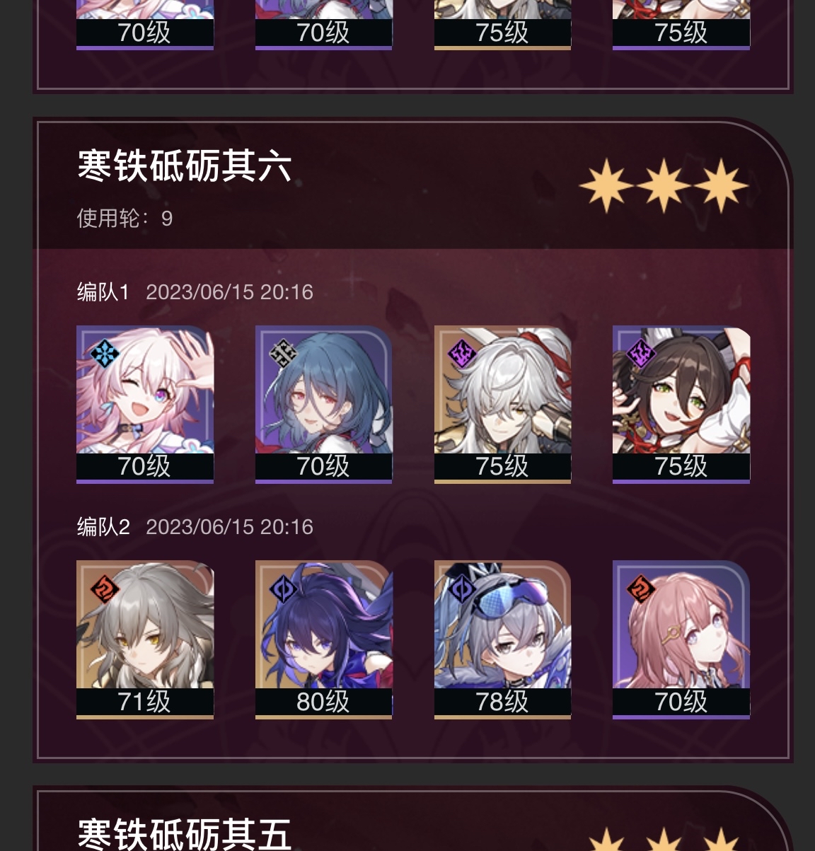Click Fire element icon on gray-haired Trailblazer
815x851 pixels.
pos(105,589)
